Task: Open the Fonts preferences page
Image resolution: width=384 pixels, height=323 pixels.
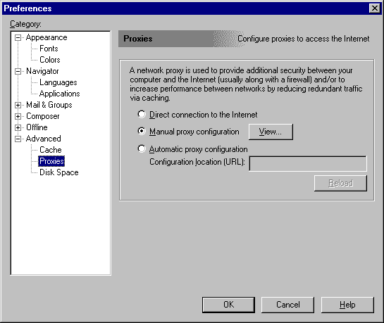Action: click(x=49, y=49)
